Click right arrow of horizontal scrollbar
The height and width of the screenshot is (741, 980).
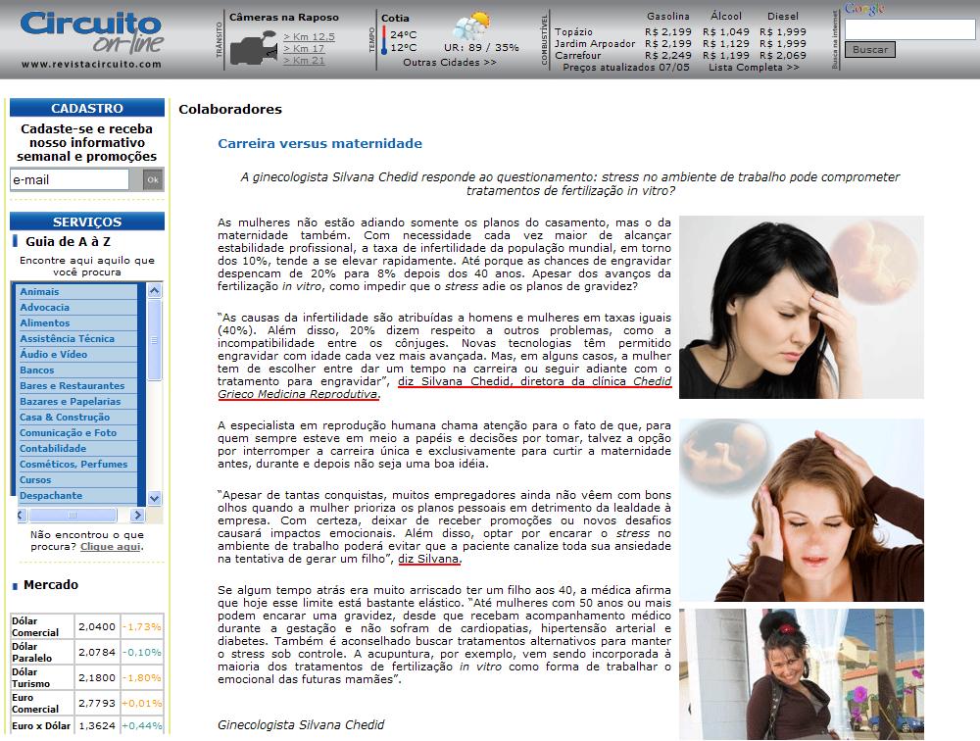click(137, 515)
